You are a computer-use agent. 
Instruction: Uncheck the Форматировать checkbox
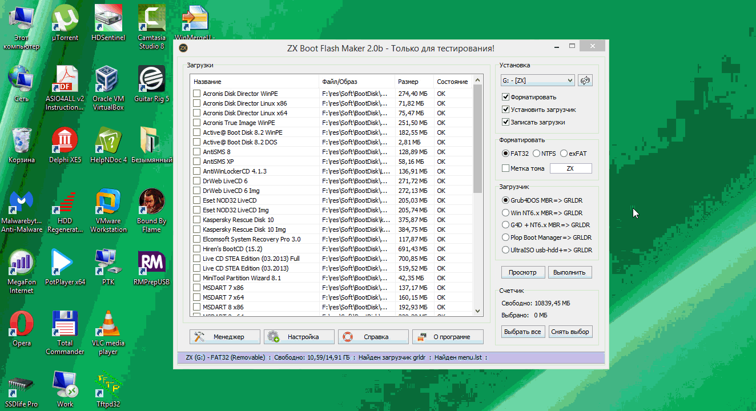(x=505, y=97)
